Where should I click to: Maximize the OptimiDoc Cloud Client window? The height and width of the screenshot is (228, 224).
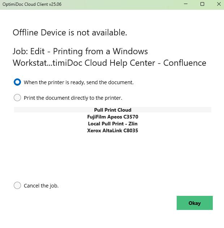202,4
